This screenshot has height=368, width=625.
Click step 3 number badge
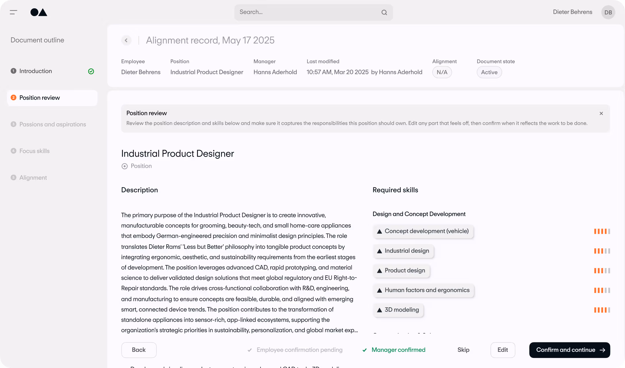coord(13,124)
